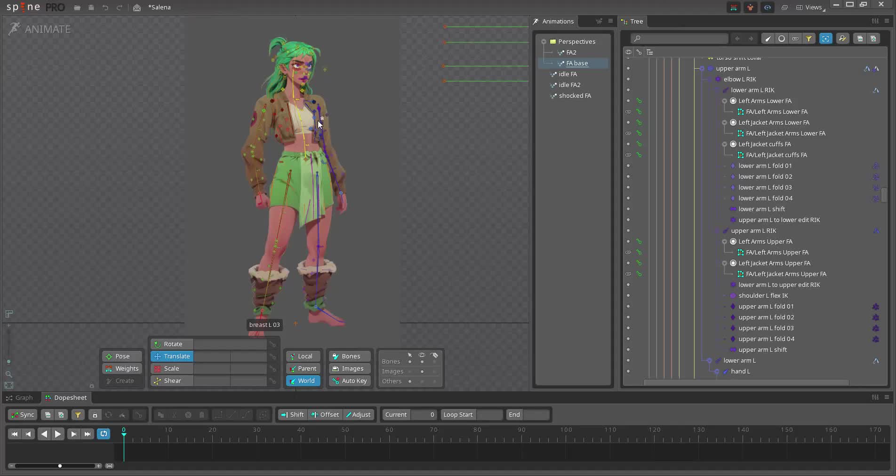Toggle visibility of FA/Left Arms Upper FA
This screenshot has width=896, height=476.
pos(628,253)
